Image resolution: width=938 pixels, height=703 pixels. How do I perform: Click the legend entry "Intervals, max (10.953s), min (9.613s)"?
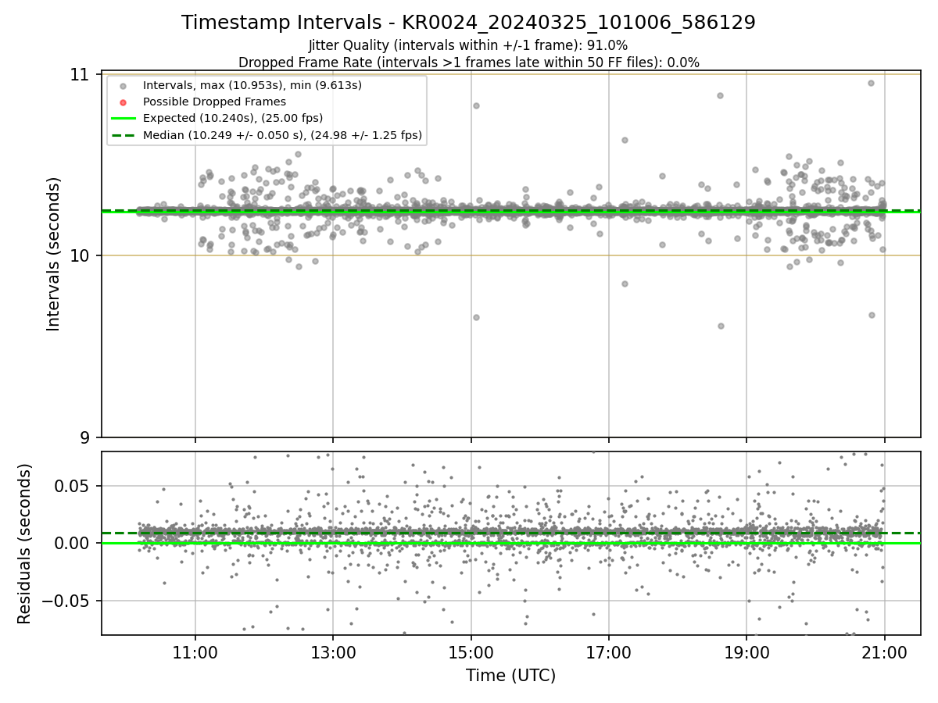252,84
